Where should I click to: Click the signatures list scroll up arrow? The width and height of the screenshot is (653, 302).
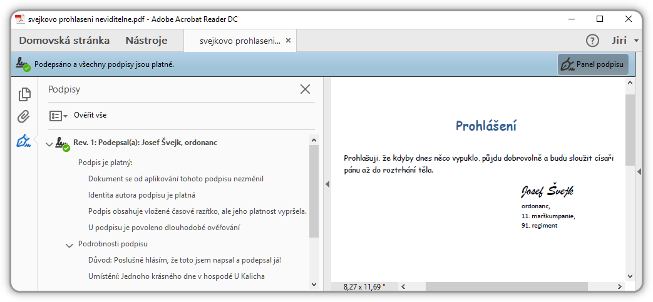click(x=314, y=139)
